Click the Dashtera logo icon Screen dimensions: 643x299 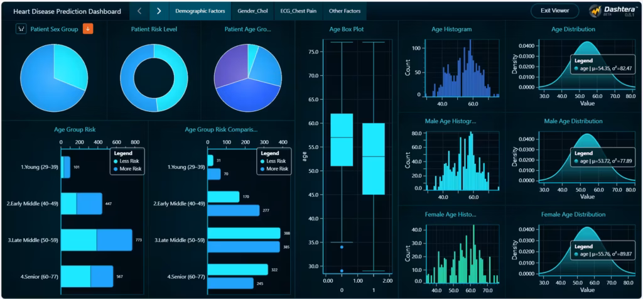click(596, 11)
